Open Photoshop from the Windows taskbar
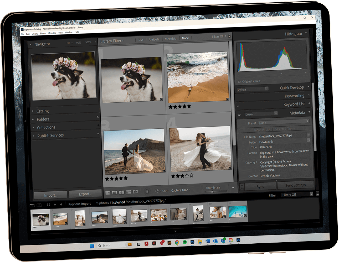 pos(192,242)
